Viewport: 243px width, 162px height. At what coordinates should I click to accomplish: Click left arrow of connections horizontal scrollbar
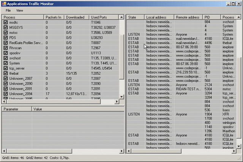click(129, 151)
